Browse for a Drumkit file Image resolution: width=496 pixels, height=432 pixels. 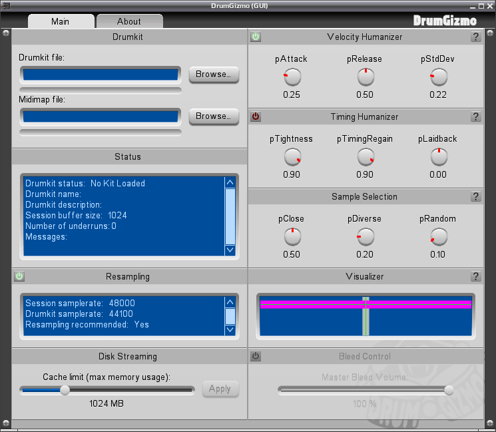[214, 75]
